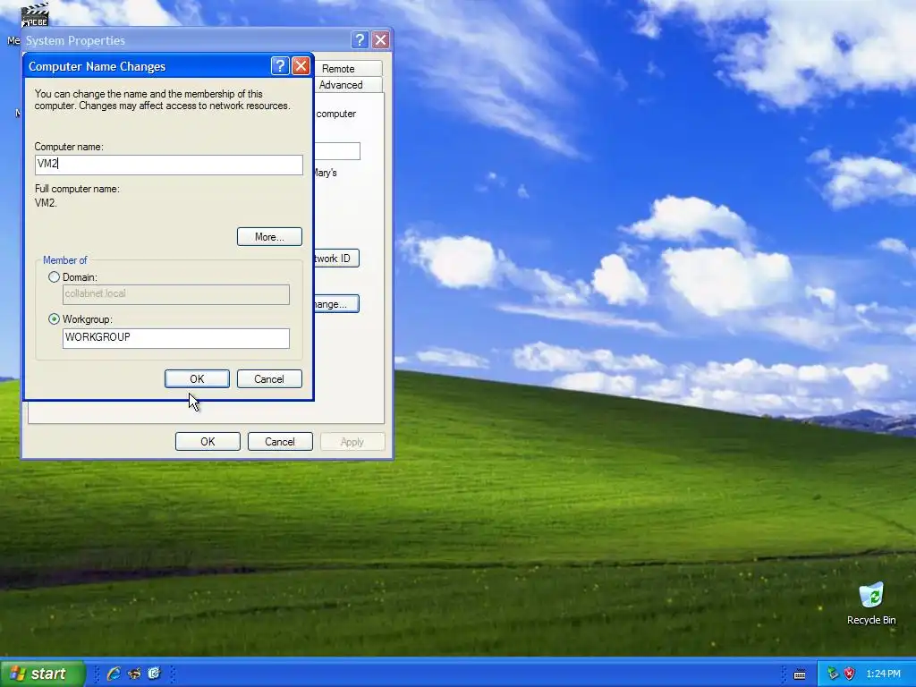Click the greyed-out Apply button in System Properties
The image size is (916, 687).
coord(352,442)
